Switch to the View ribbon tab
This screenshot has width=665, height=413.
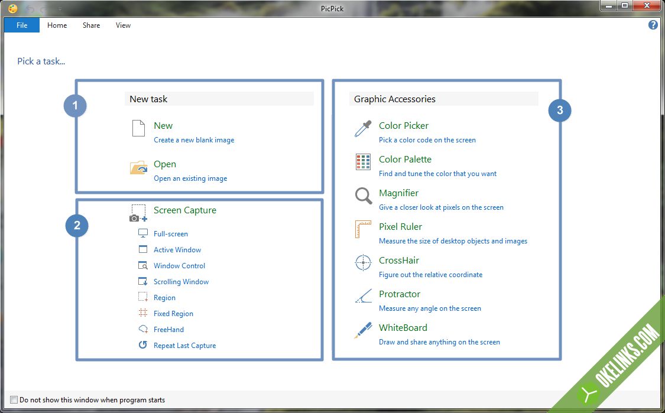123,25
